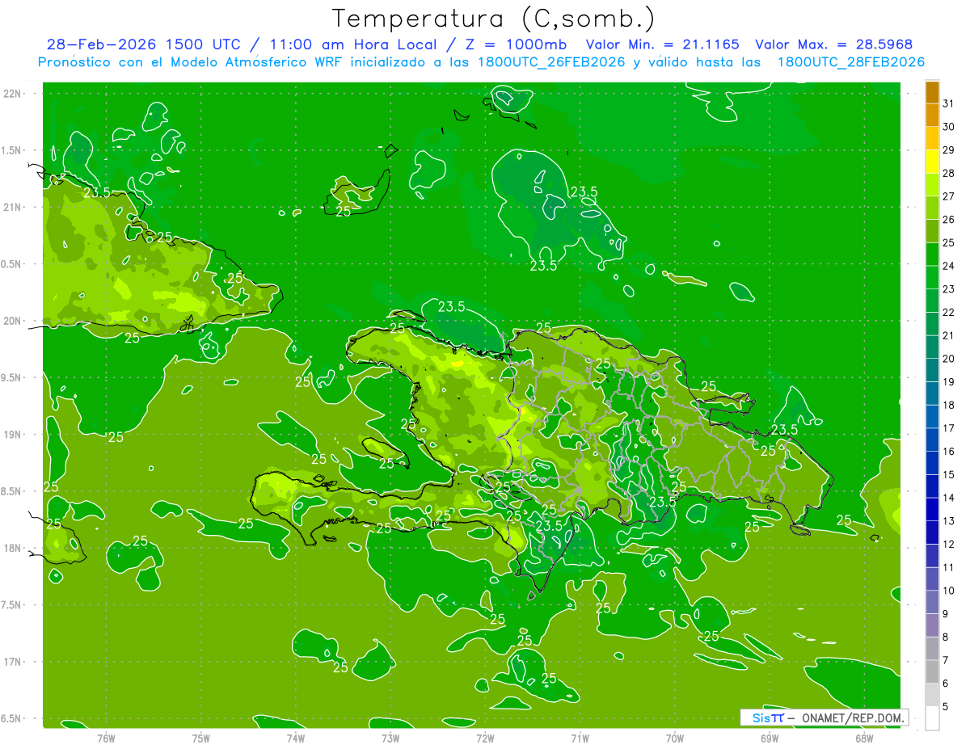Click the number 31 on the color scale
Screen dimensions: 970x749
point(949,103)
